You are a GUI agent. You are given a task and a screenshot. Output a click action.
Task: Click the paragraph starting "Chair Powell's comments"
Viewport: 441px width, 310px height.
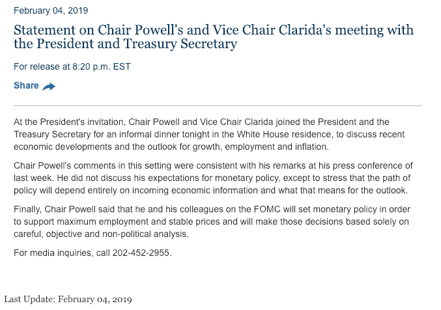tap(213, 178)
